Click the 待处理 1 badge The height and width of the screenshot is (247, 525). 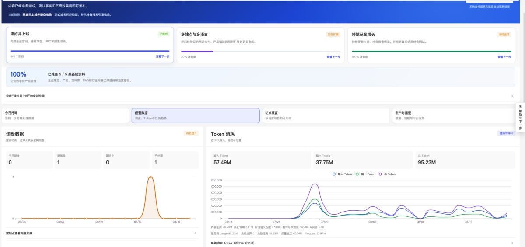[x=191, y=133]
